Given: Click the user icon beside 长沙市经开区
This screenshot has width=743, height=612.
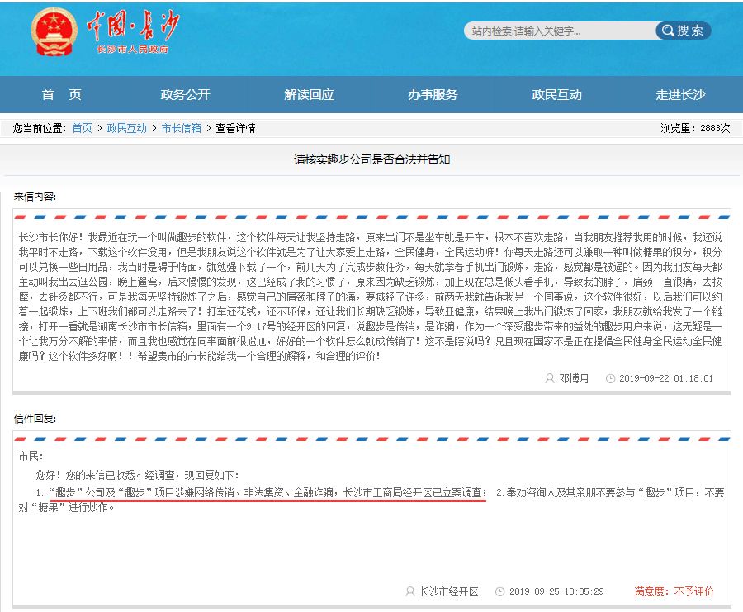Looking at the screenshot, I should [409, 591].
